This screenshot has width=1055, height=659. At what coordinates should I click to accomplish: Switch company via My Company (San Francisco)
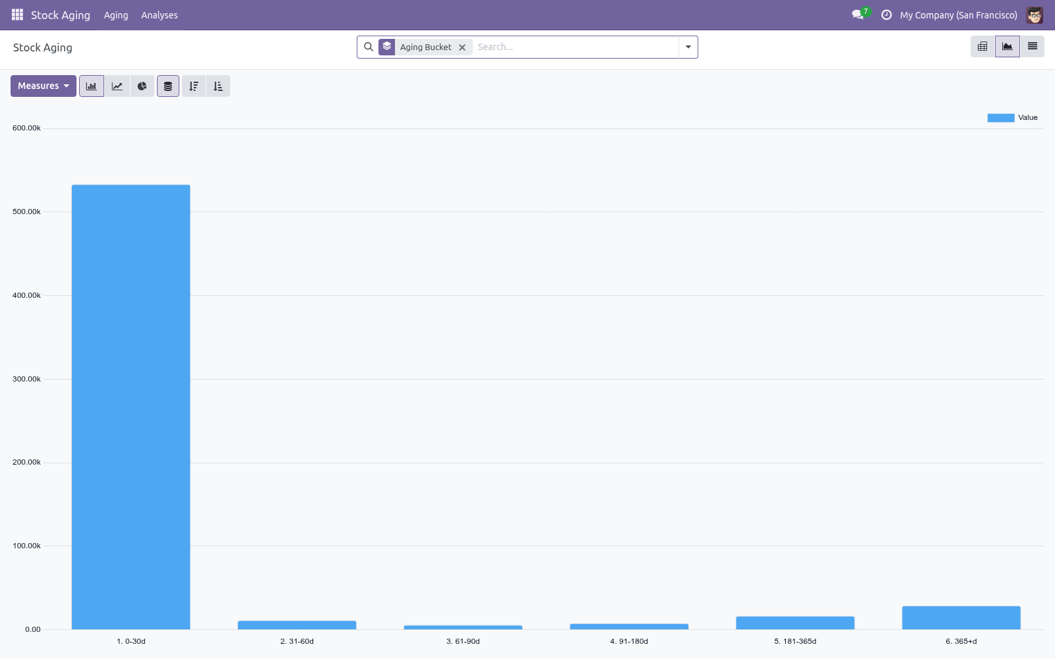[959, 14]
